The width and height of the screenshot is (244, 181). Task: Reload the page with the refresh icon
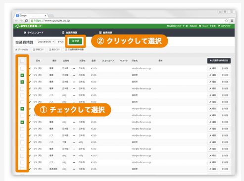click(x=26, y=21)
